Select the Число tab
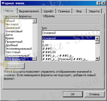Screen dimensions: 107x101 [x=10, y=11]
